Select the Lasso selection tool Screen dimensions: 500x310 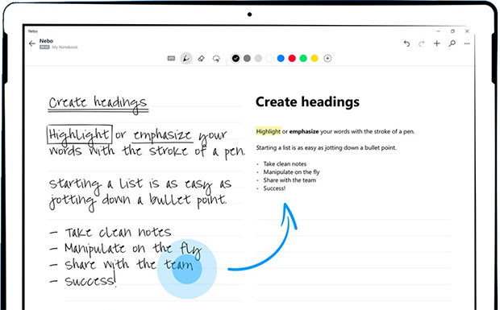click(216, 59)
